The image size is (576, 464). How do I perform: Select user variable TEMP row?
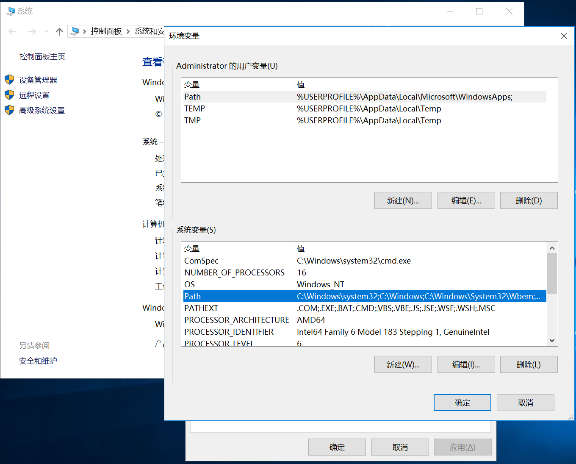click(x=365, y=108)
